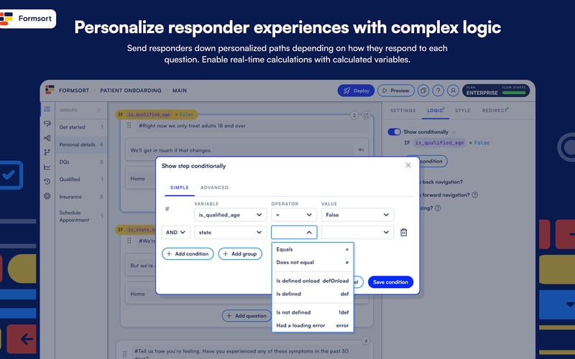The width and height of the screenshot is (575, 359).
Task: Switch to the Simple tab
Action: click(179, 187)
